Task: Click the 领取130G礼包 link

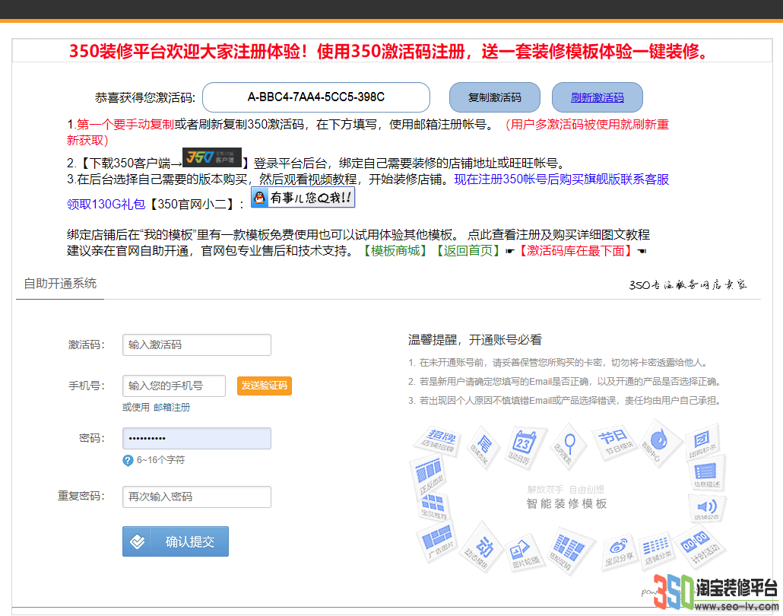Action: 106,204
